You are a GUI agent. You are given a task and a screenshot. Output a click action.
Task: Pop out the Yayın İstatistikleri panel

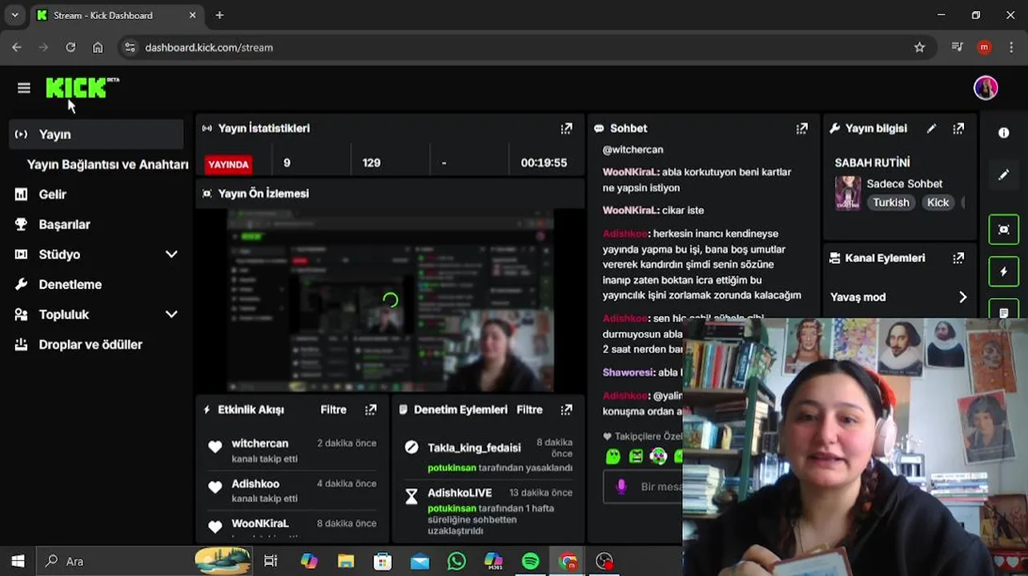[x=567, y=128]
